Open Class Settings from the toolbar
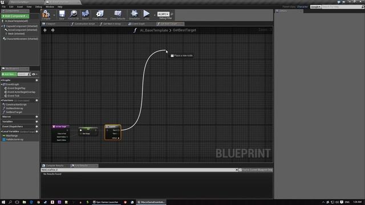The height and width of the screenshot is (205, 365). 100,15
